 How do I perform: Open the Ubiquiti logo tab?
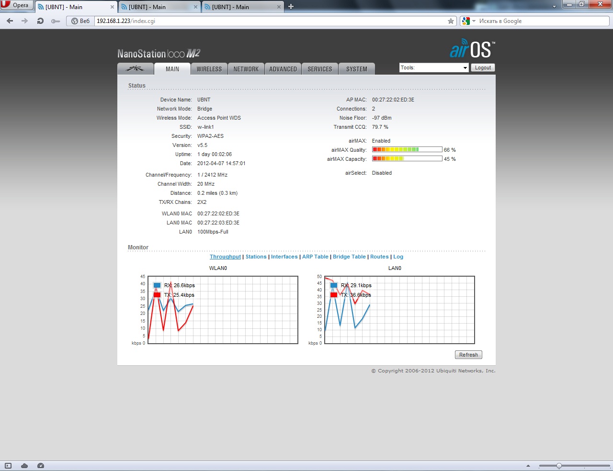point(135,69)
